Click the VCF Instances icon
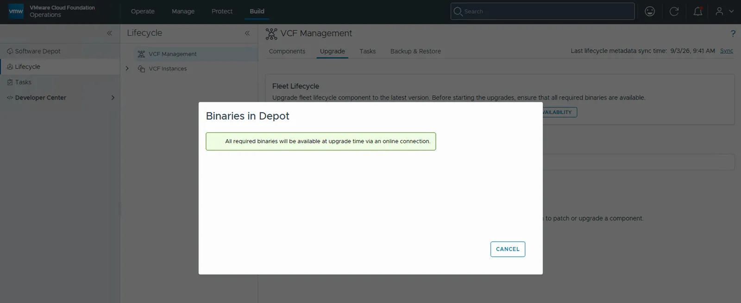741x303 pixels. coord(141,69)
